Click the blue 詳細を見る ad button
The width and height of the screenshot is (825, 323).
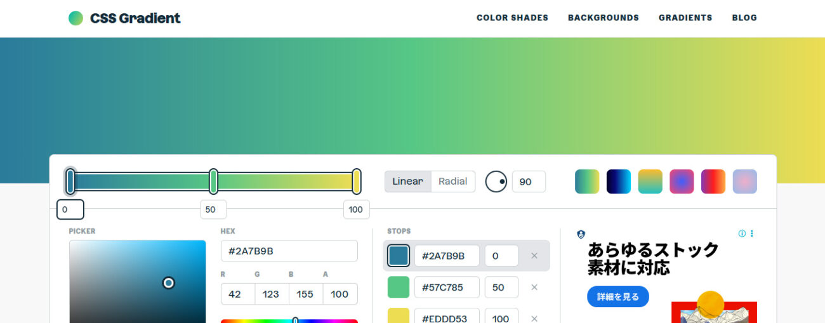click(x=617, y=296)
